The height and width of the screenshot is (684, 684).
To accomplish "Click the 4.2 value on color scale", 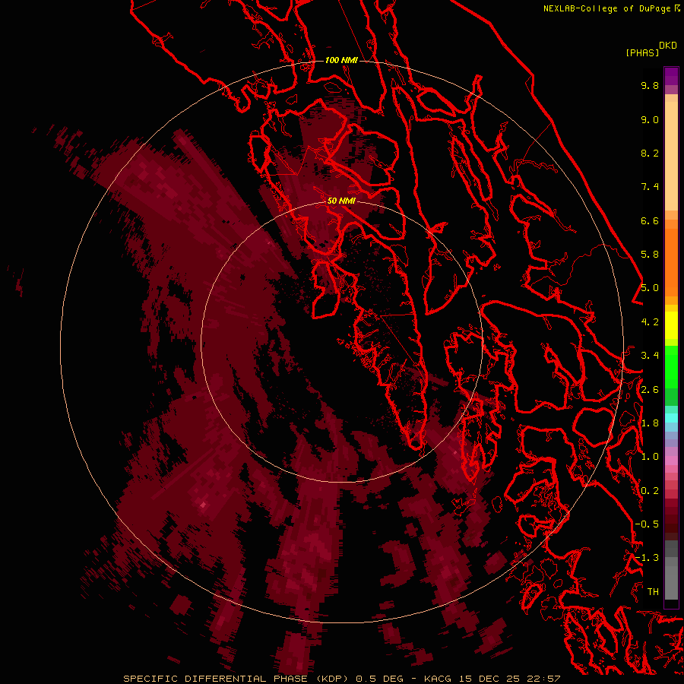I will coord(650,322).
